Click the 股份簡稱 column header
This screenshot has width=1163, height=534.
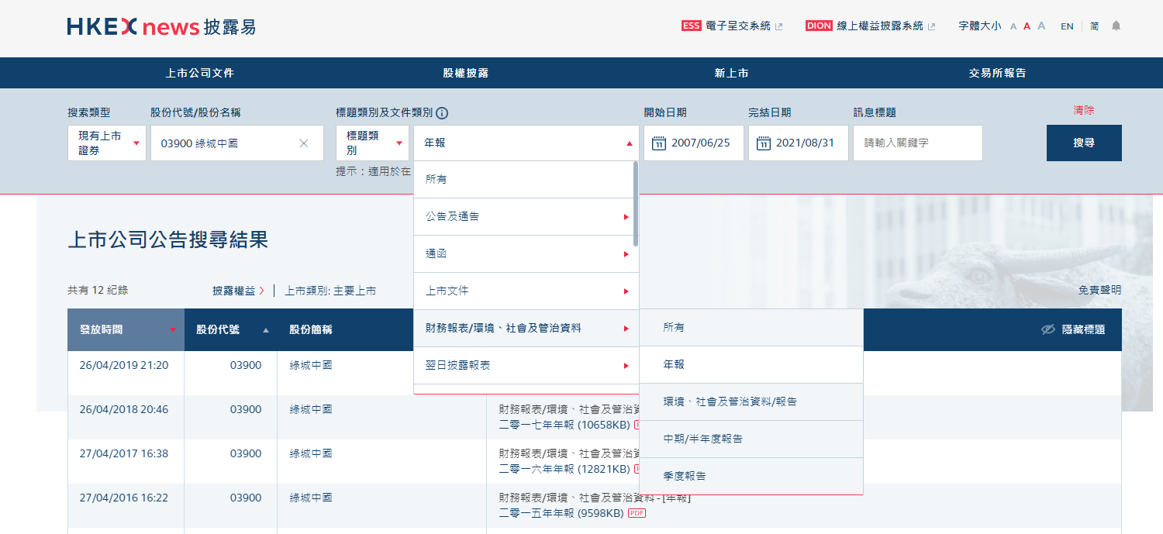point(311,329)
